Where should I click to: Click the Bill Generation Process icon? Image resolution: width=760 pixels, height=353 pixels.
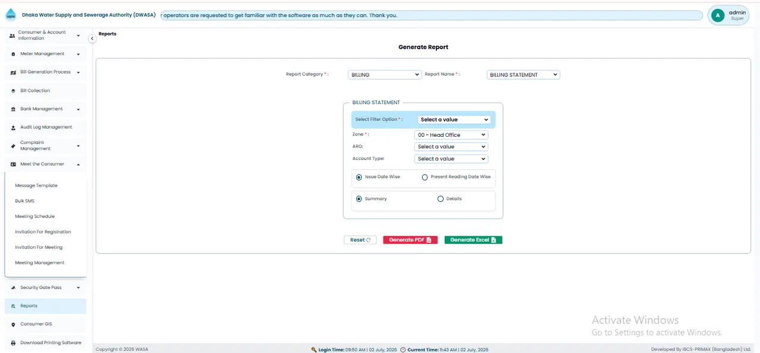(13, 72)
